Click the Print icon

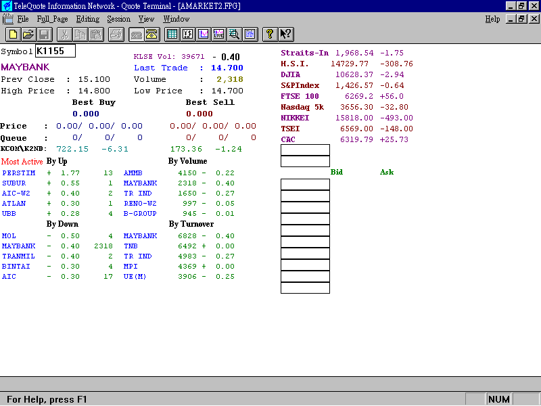coord(116,35)
